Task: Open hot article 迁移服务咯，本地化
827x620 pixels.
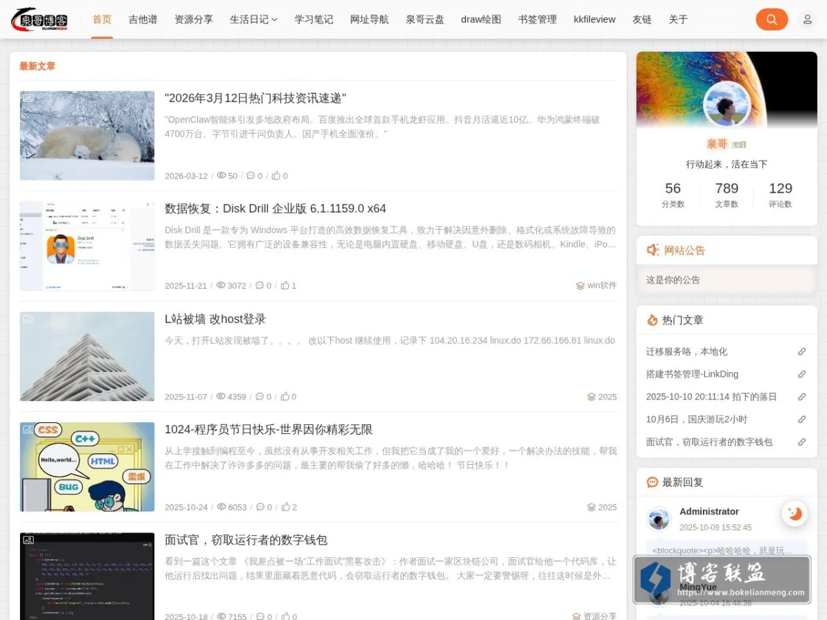Action: (x=686, y=351)
